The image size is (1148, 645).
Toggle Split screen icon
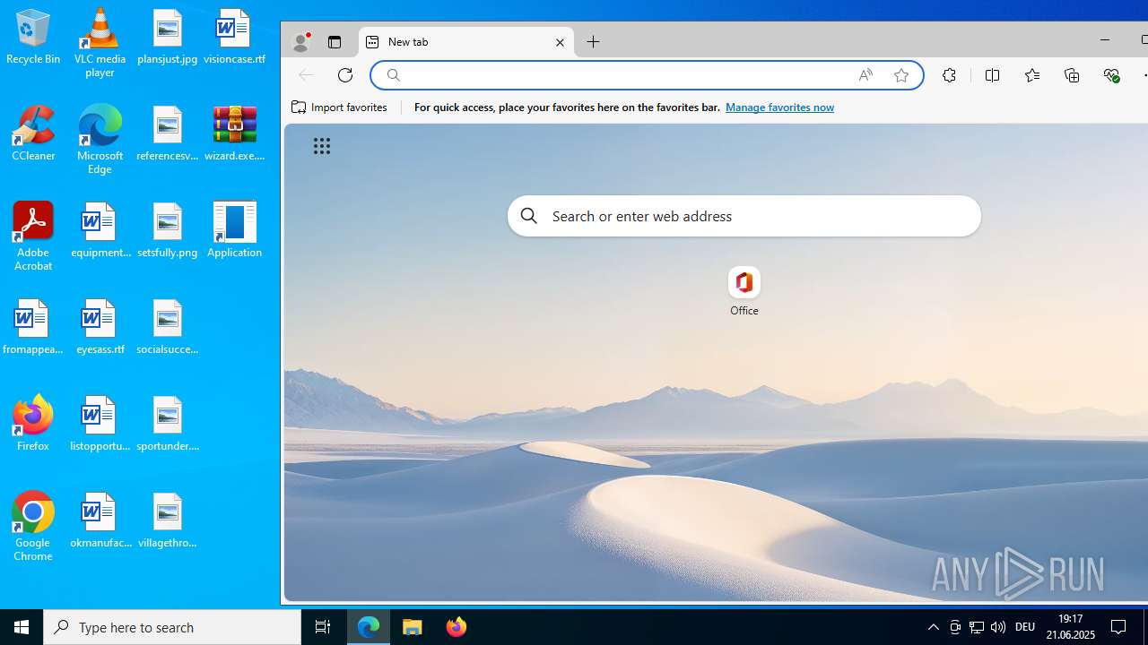992,75
